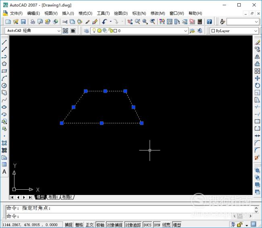Toggle DYN dynamic input
The width and height of the screenshot is (262, 228).
point(157,225)
